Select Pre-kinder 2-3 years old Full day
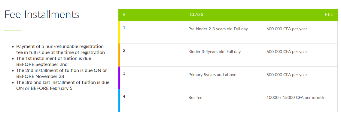The width and height of the screenshot is (341, 116). [x=218, y=29]
